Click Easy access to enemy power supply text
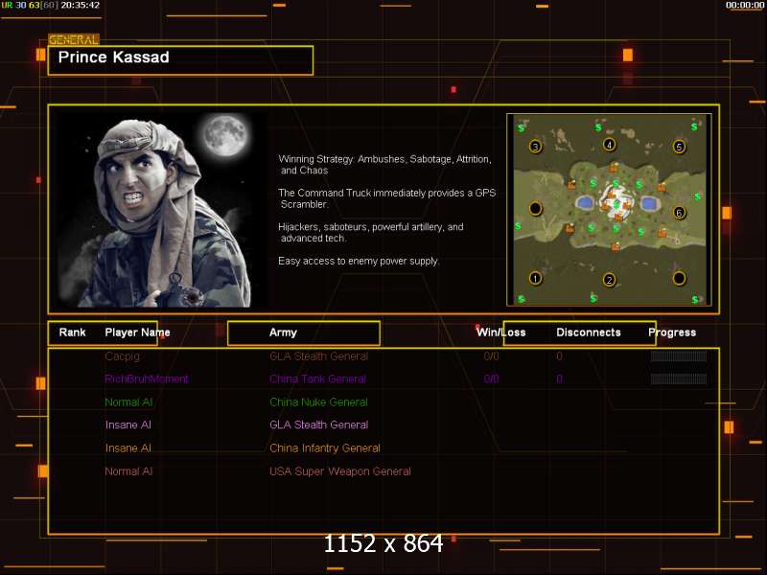 coord(359,261)
